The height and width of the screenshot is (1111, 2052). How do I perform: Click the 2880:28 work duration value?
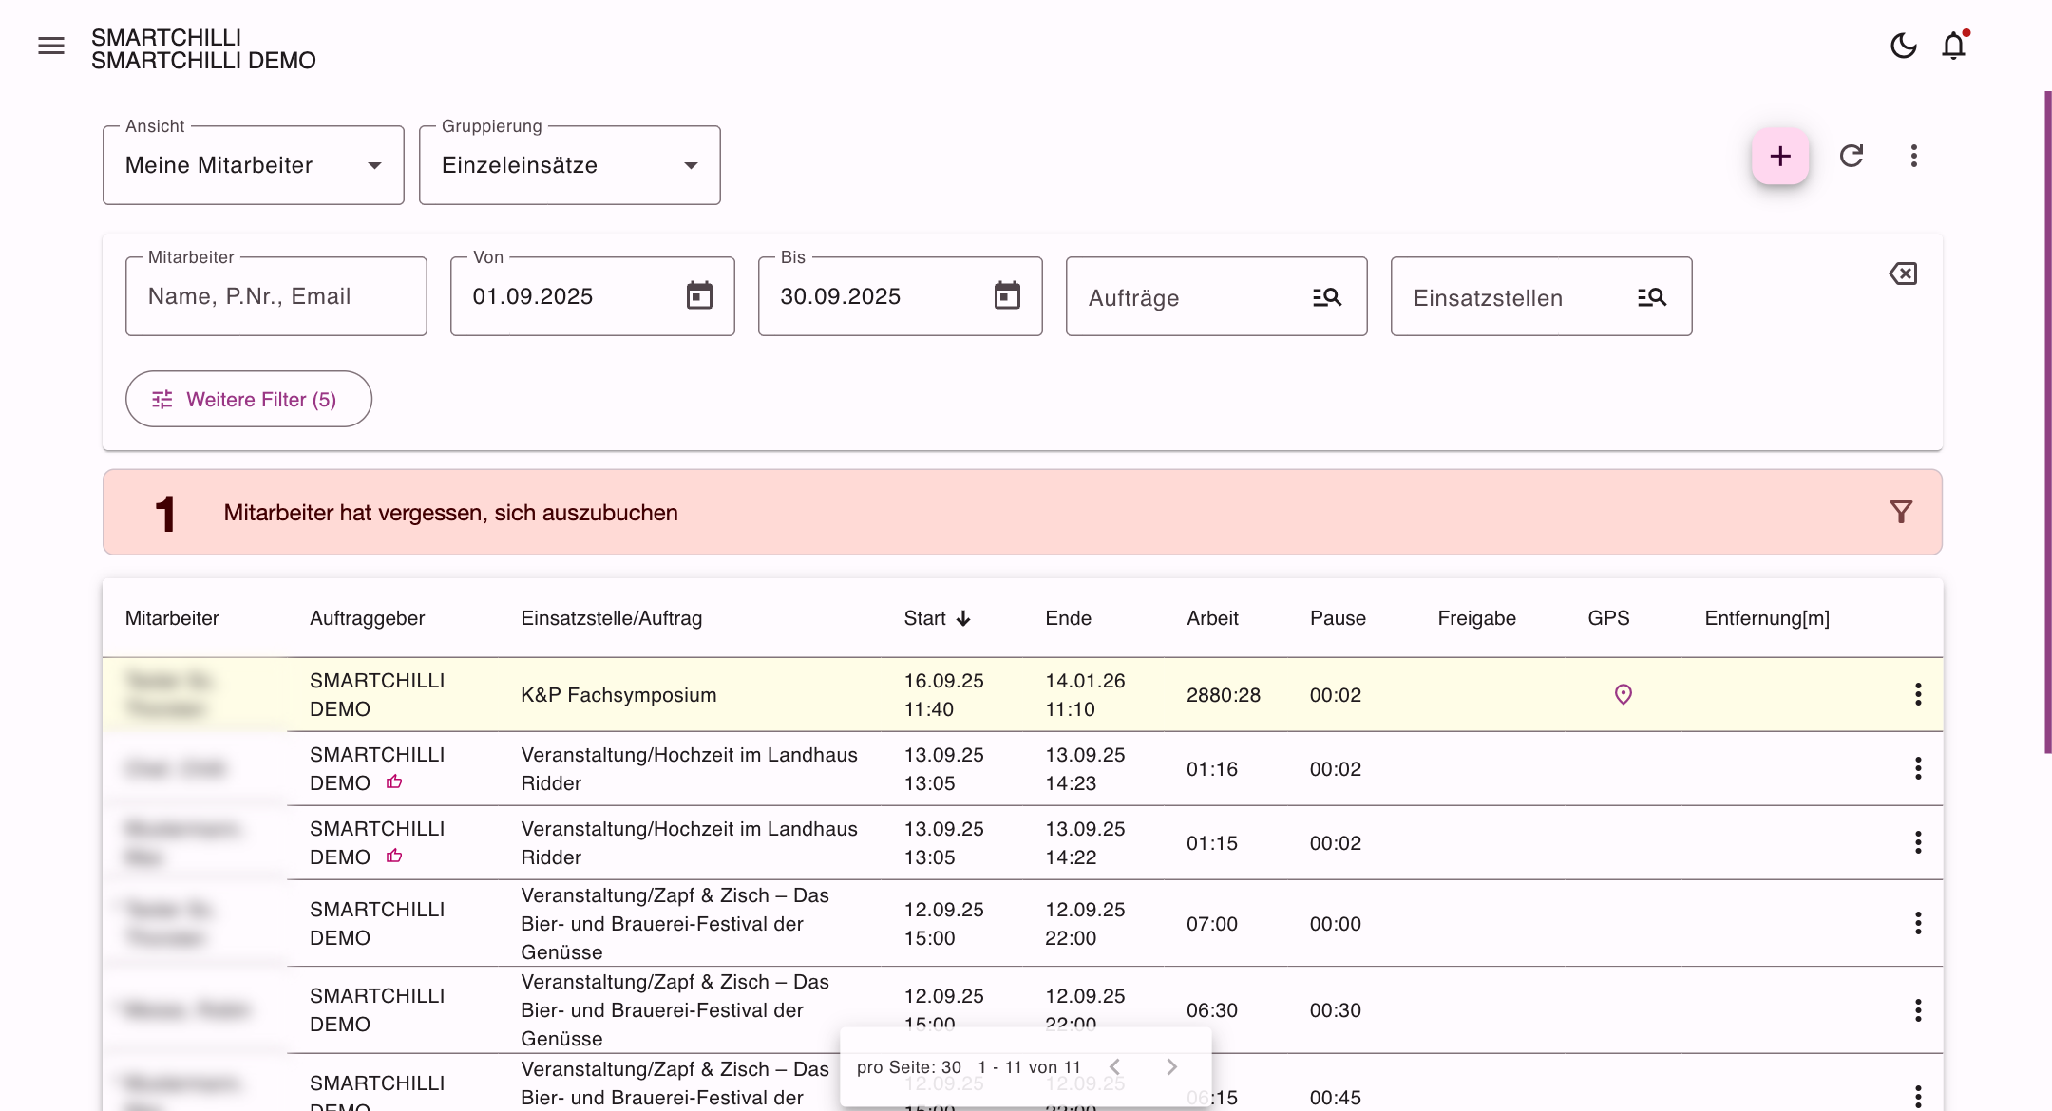[1224, 695]
